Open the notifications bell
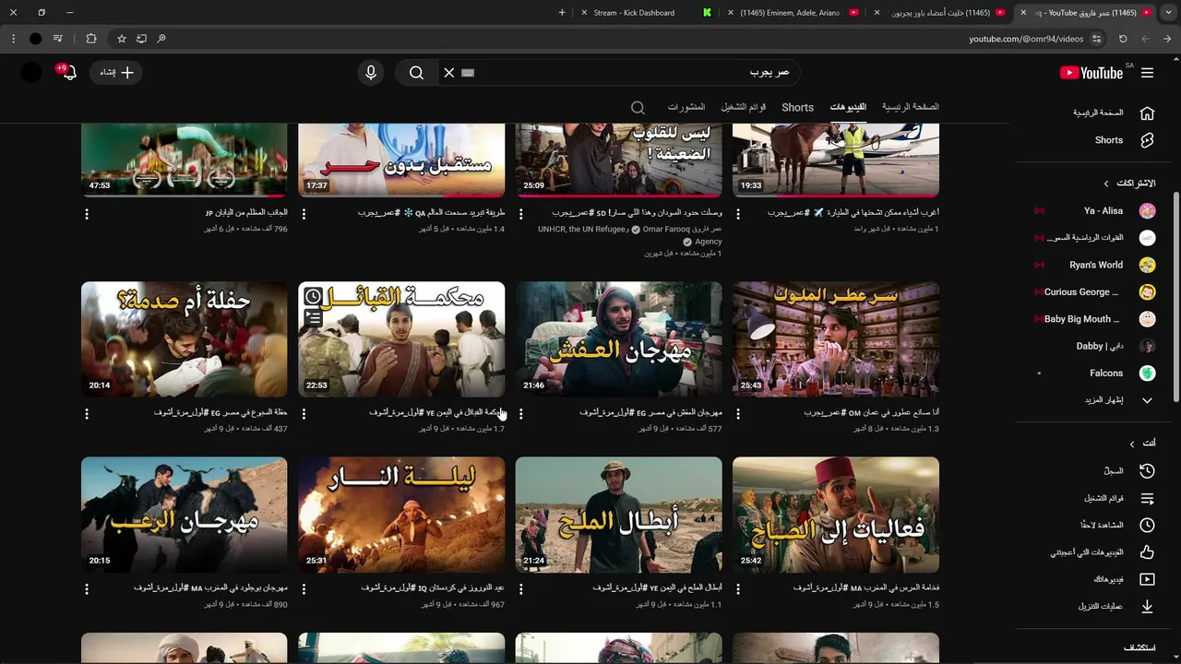The height and width of the screenshot is (664, 1181). click(x=68, y=73)
